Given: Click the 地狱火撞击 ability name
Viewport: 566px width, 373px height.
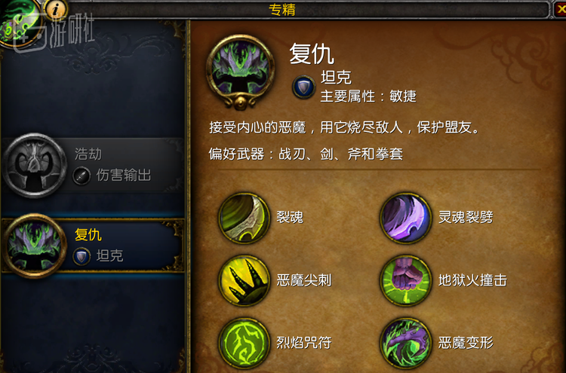Looking at the screenshot, I should [x=472, y=280].
